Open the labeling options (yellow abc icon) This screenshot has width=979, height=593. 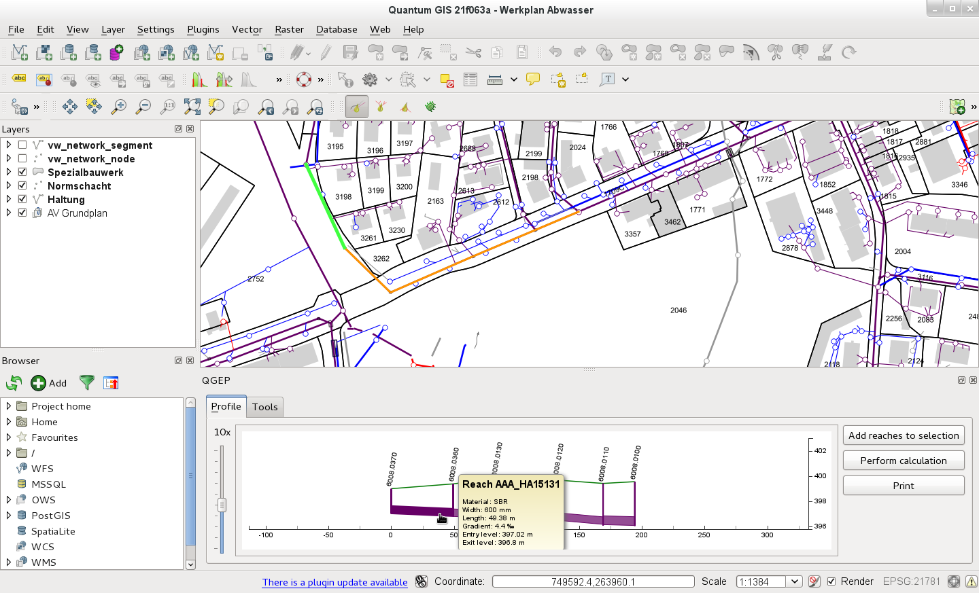pyautogui.click(x=19, y=79)
